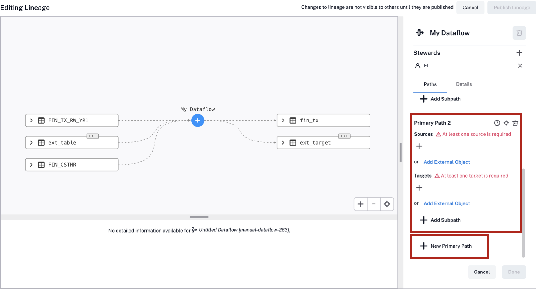This screenshot has height=289, width=536.
Task: Click the Primary Path 2 heading
Action: pos(432,123)
